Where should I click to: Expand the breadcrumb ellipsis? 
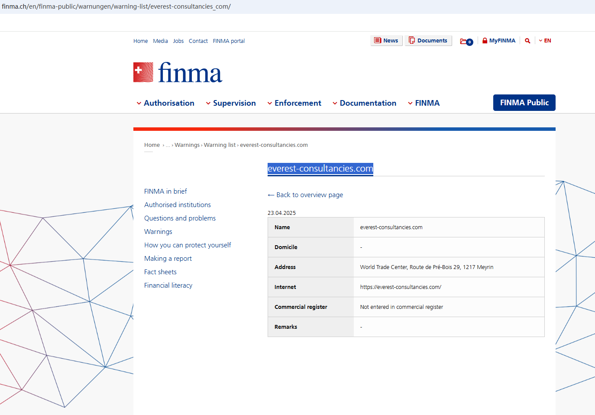click(168, 146)
